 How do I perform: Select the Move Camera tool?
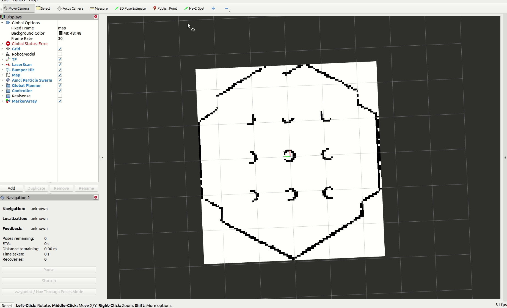[18, 8]
